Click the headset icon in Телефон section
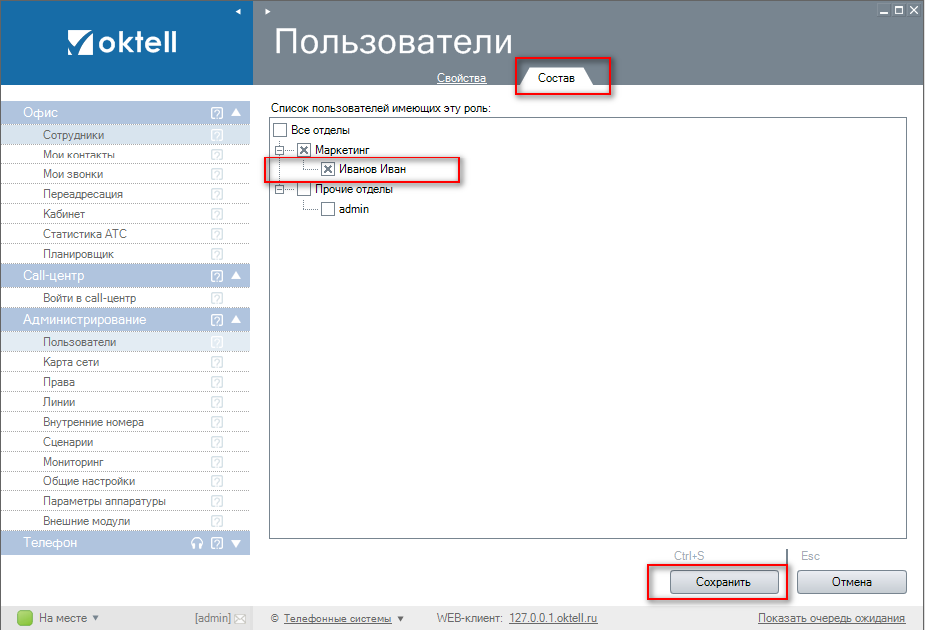This screenshot has width=925, height=630. [197, 543]
